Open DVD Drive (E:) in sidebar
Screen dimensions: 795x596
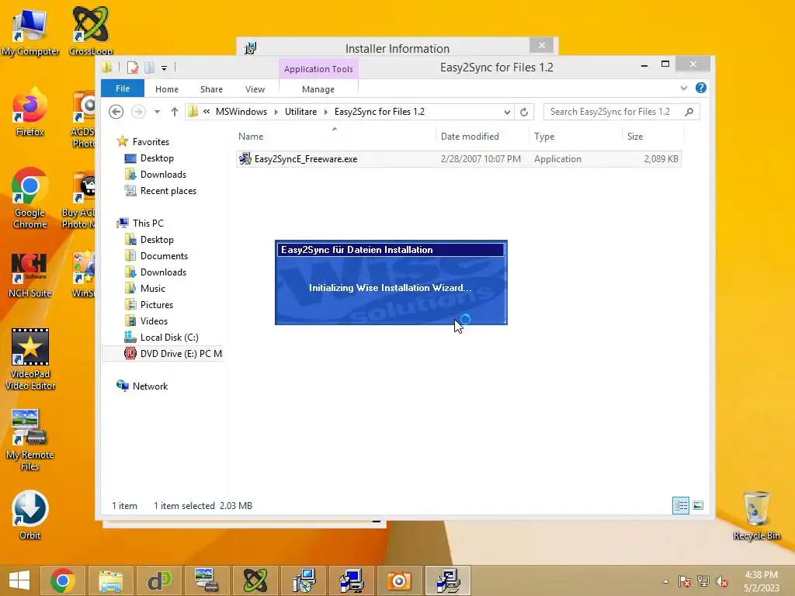tap(173, 354)
